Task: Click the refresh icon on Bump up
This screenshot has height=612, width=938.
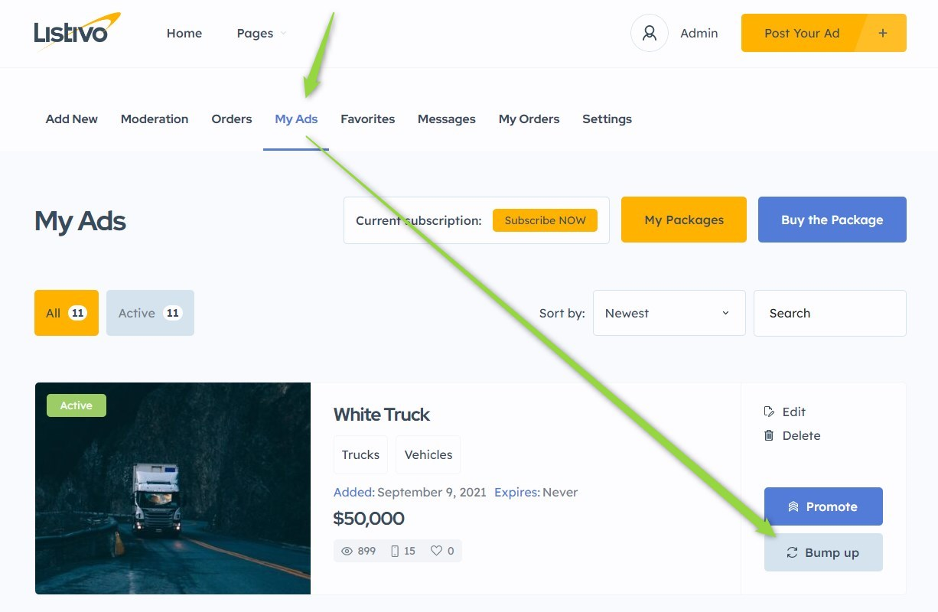Action: [x=793, y=552]
